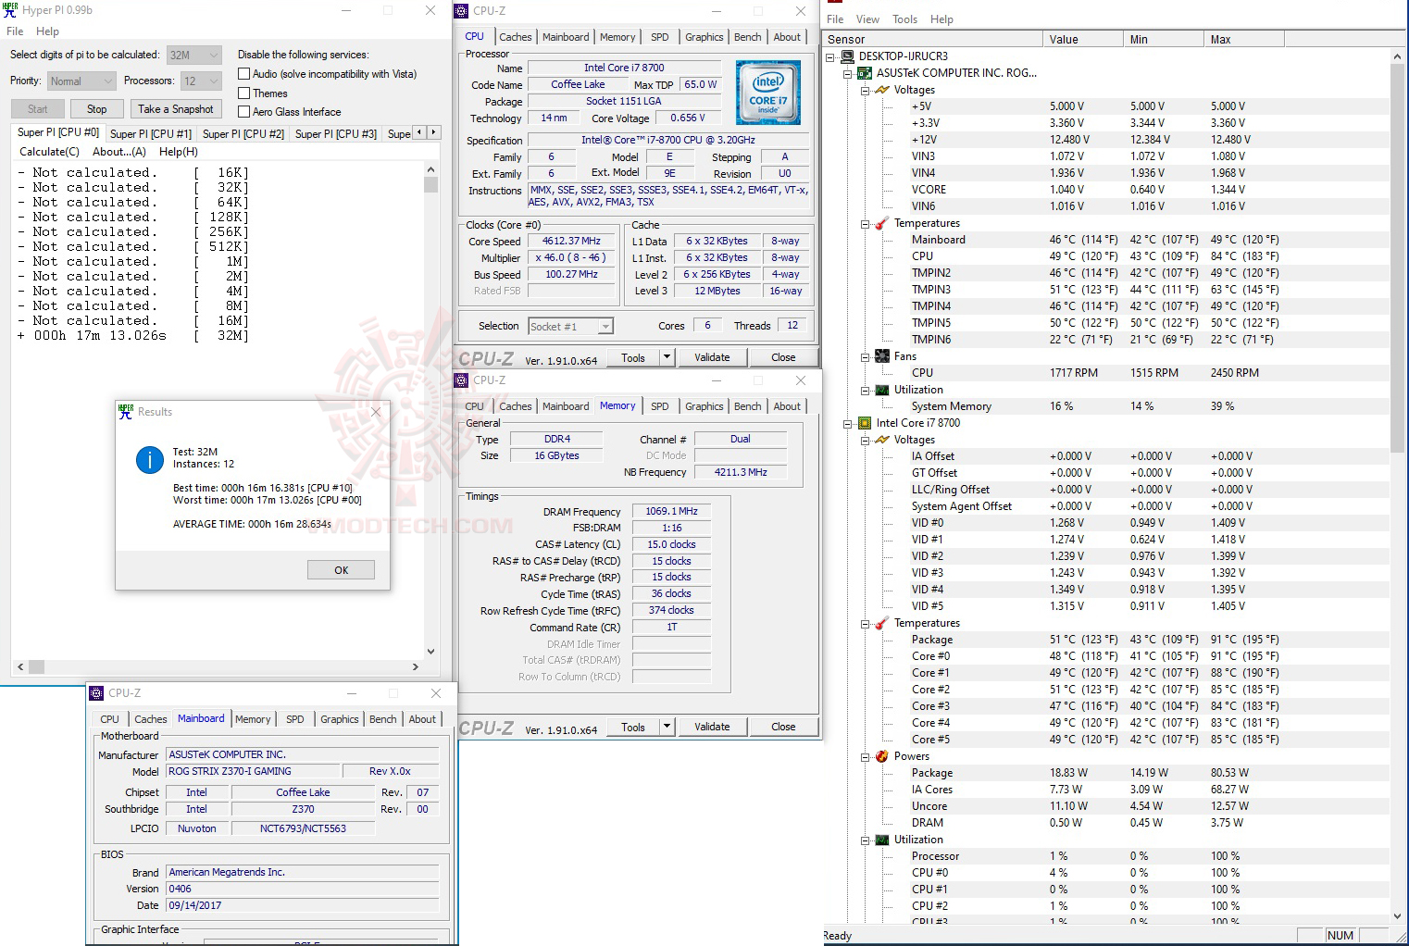Collapse the Temperatures group containing TMPIN2
This screenshot has width=1409, height=946.
pos(865,223)
